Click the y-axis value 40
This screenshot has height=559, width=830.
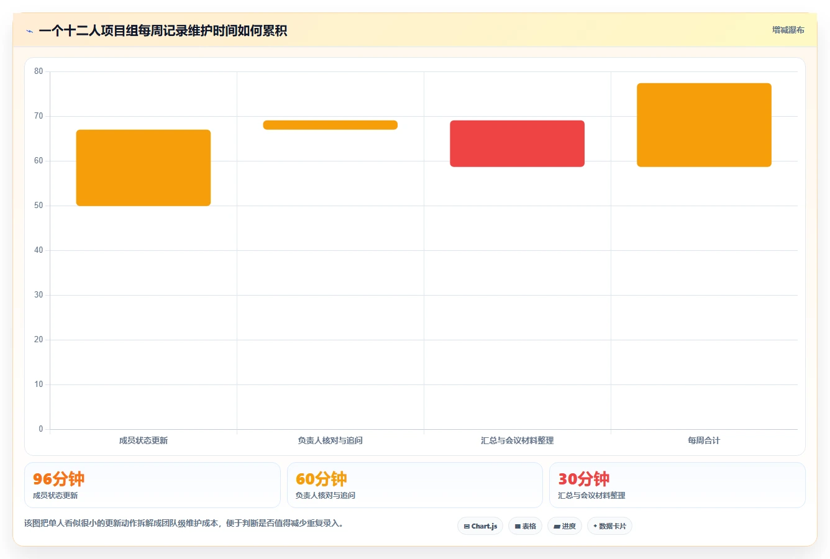(x=39, y=250)
